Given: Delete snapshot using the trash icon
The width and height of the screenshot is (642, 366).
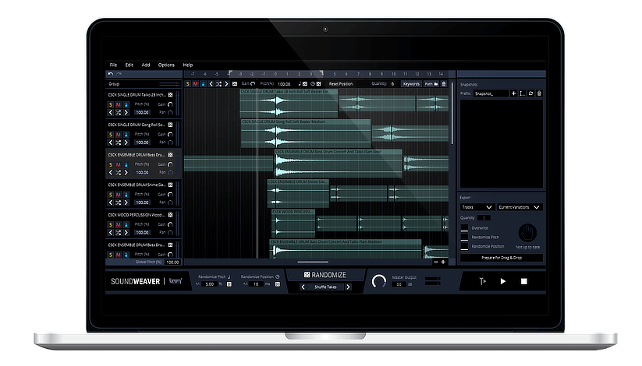Looking at the screenshot, I should click(x=539, y=93).
